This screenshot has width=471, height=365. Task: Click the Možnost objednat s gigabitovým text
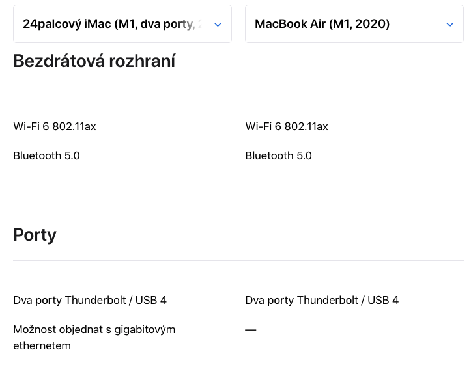(94, 329)
